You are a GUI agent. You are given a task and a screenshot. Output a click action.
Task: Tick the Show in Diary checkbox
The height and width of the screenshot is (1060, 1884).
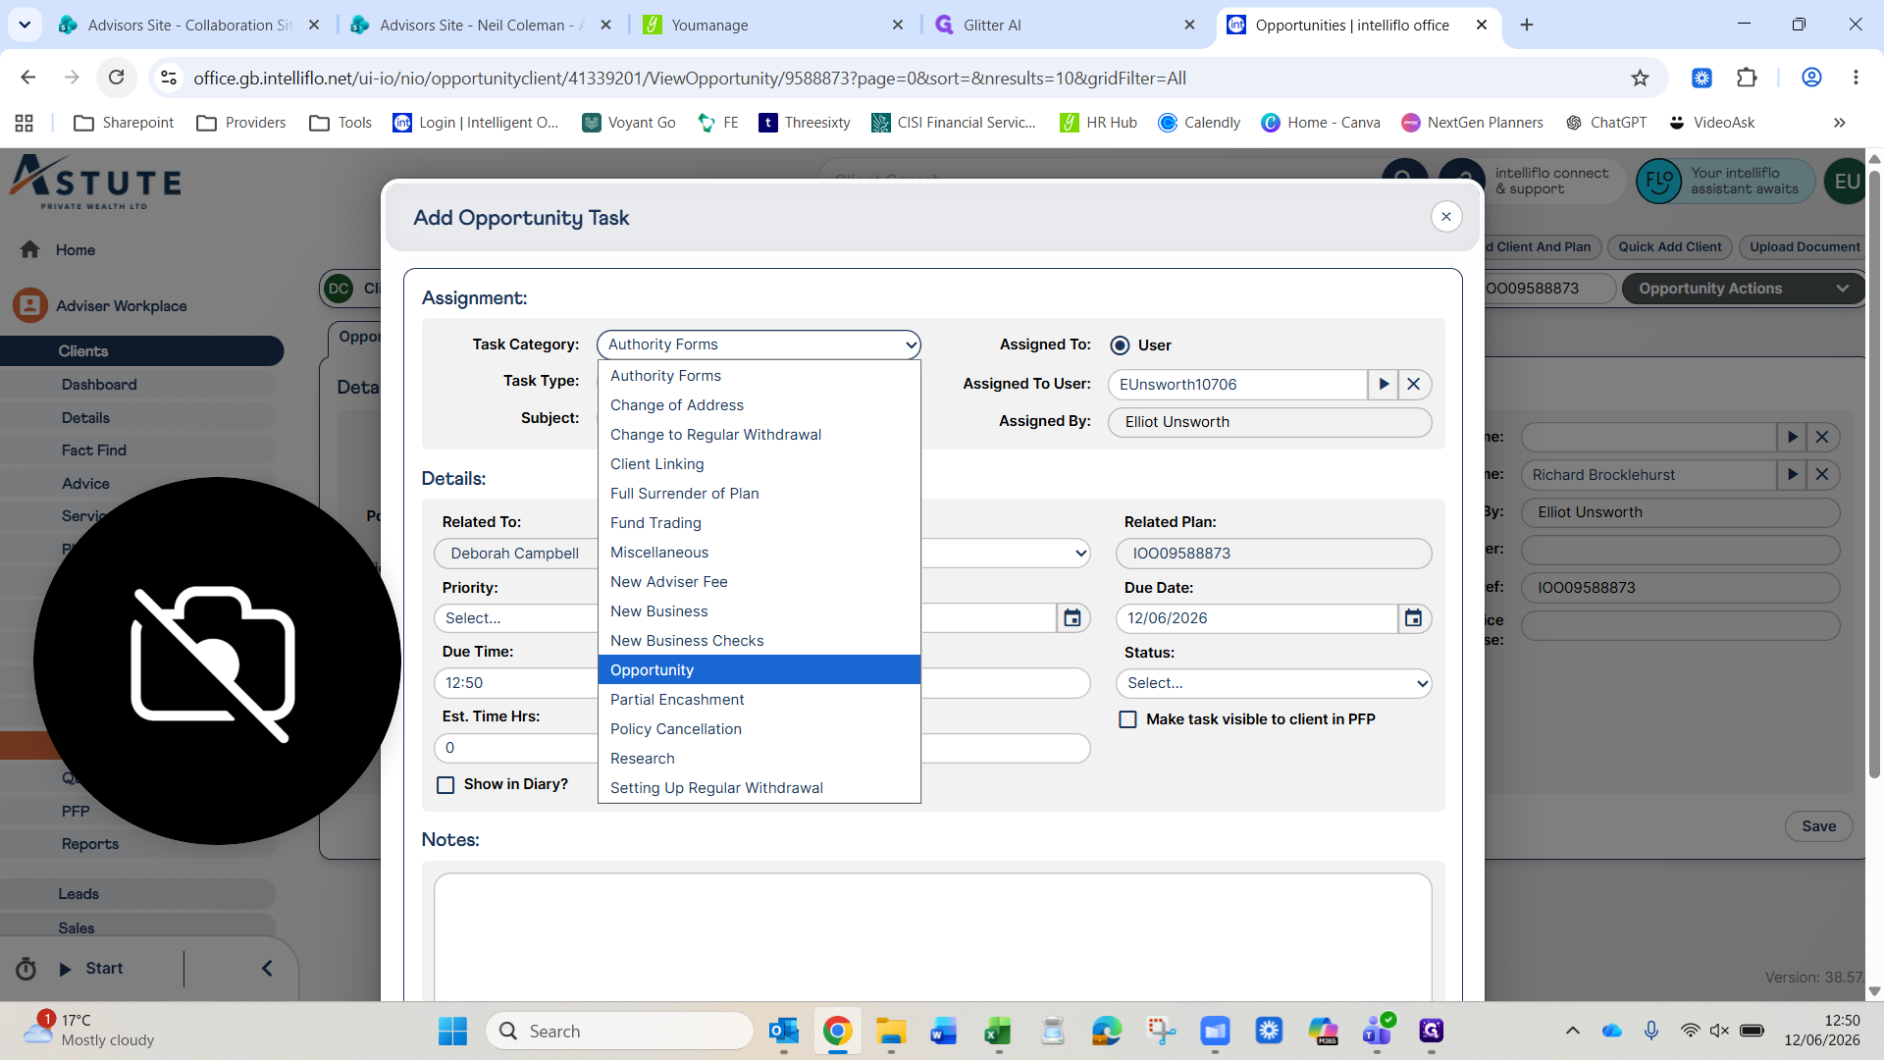click(x=445, y=785)
